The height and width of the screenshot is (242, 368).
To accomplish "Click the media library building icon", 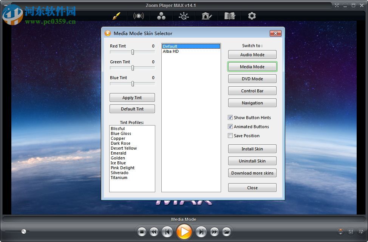I will (x=206, y=16).
